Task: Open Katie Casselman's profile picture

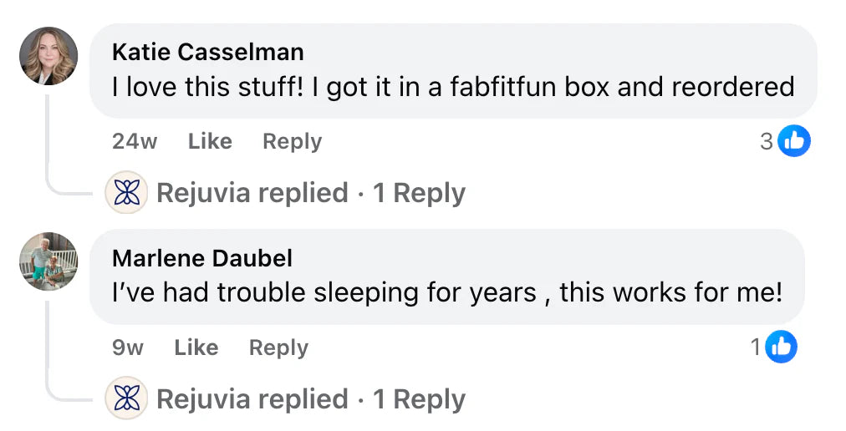Action: (48, 56)
